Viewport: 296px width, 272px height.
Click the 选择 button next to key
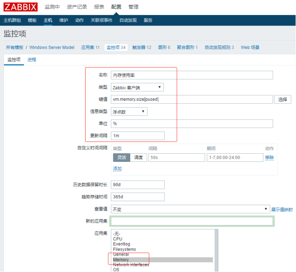[283, 99]
